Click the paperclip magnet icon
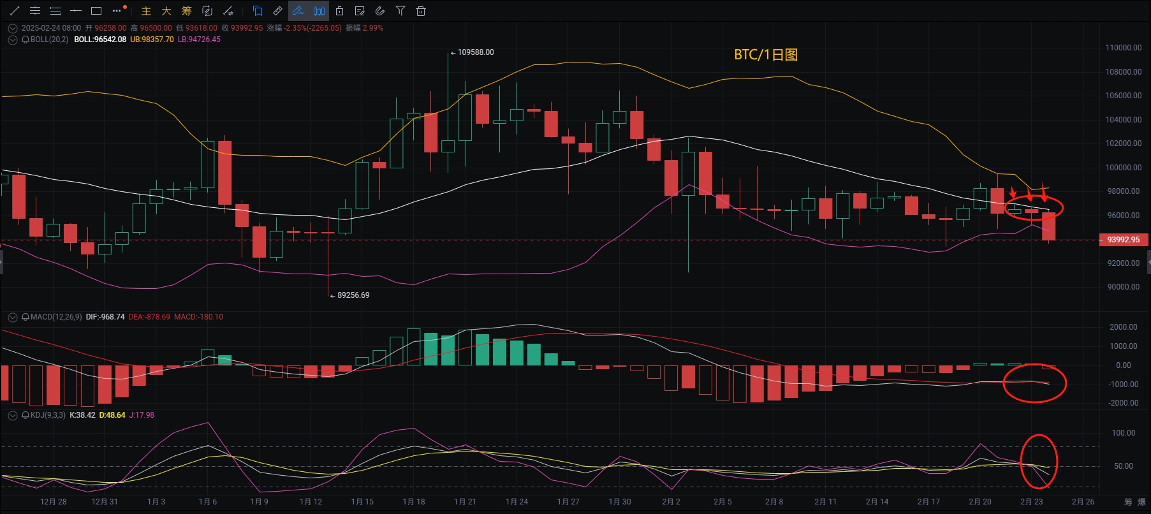The width and height of the screenshot is (1151, 514). tap(380, 11)
